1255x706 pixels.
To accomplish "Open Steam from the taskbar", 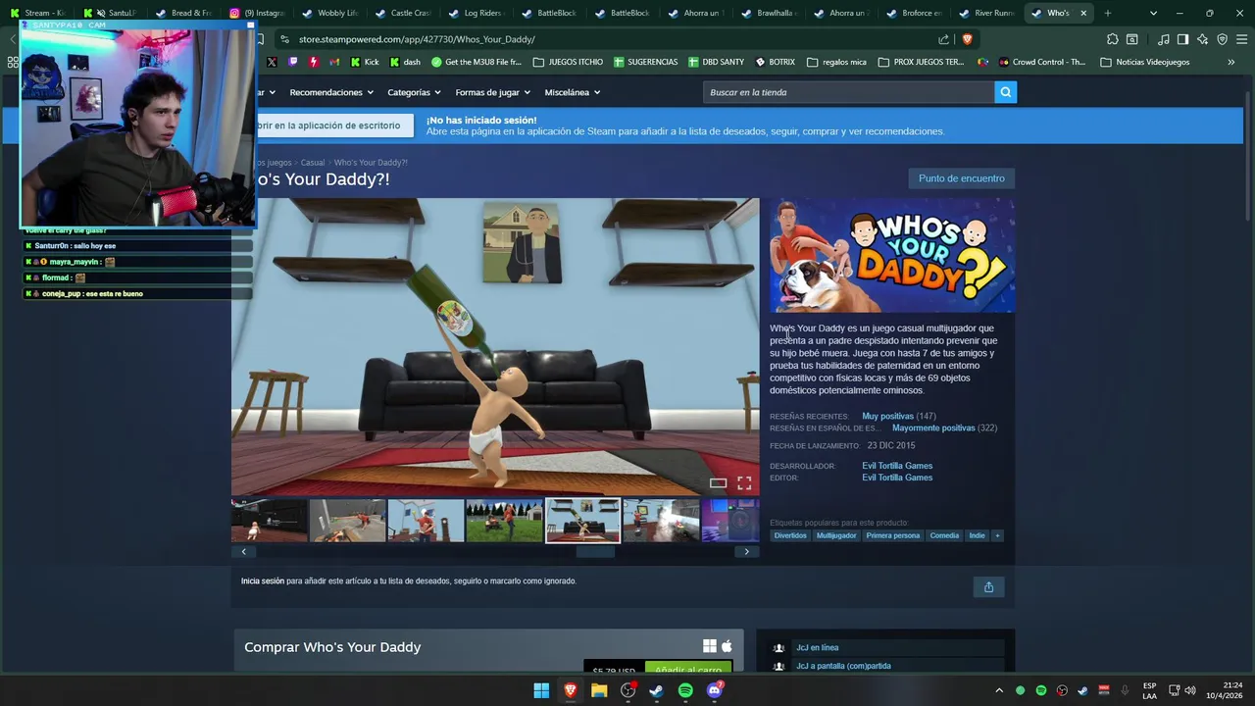I will tap(656, 690).
